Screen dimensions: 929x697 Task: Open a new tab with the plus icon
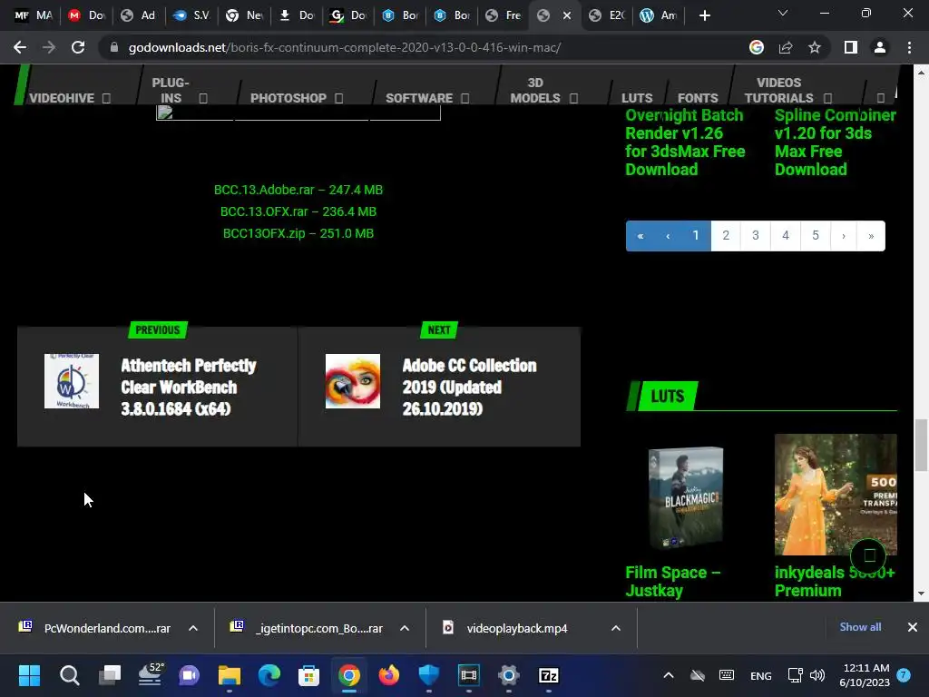[704, 15]
